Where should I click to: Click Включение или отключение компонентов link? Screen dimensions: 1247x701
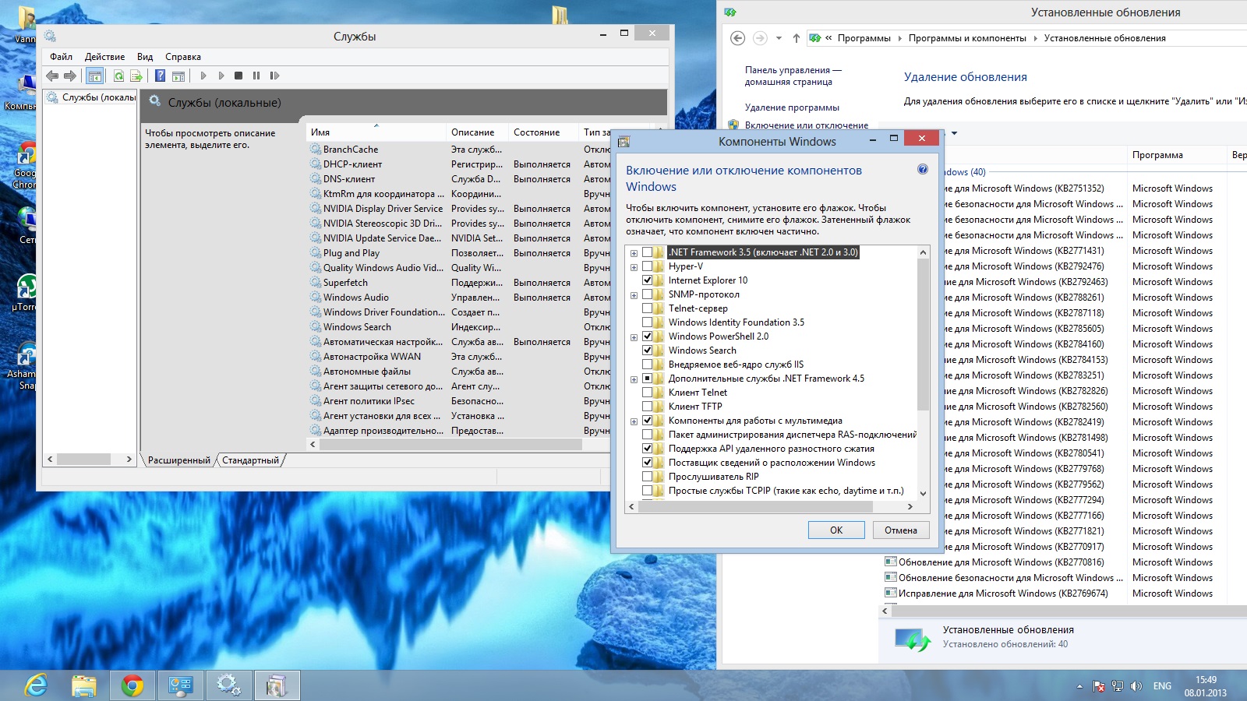[807, 125]
